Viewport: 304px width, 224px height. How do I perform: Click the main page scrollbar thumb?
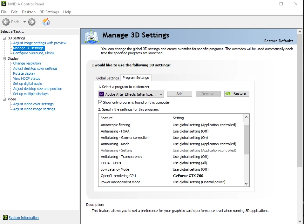coord(300,101)
